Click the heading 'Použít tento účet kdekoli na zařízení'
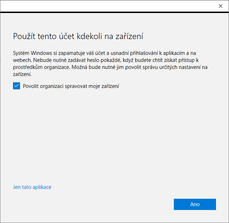Screen dimensions: 229x223 (x=78, y=36)
